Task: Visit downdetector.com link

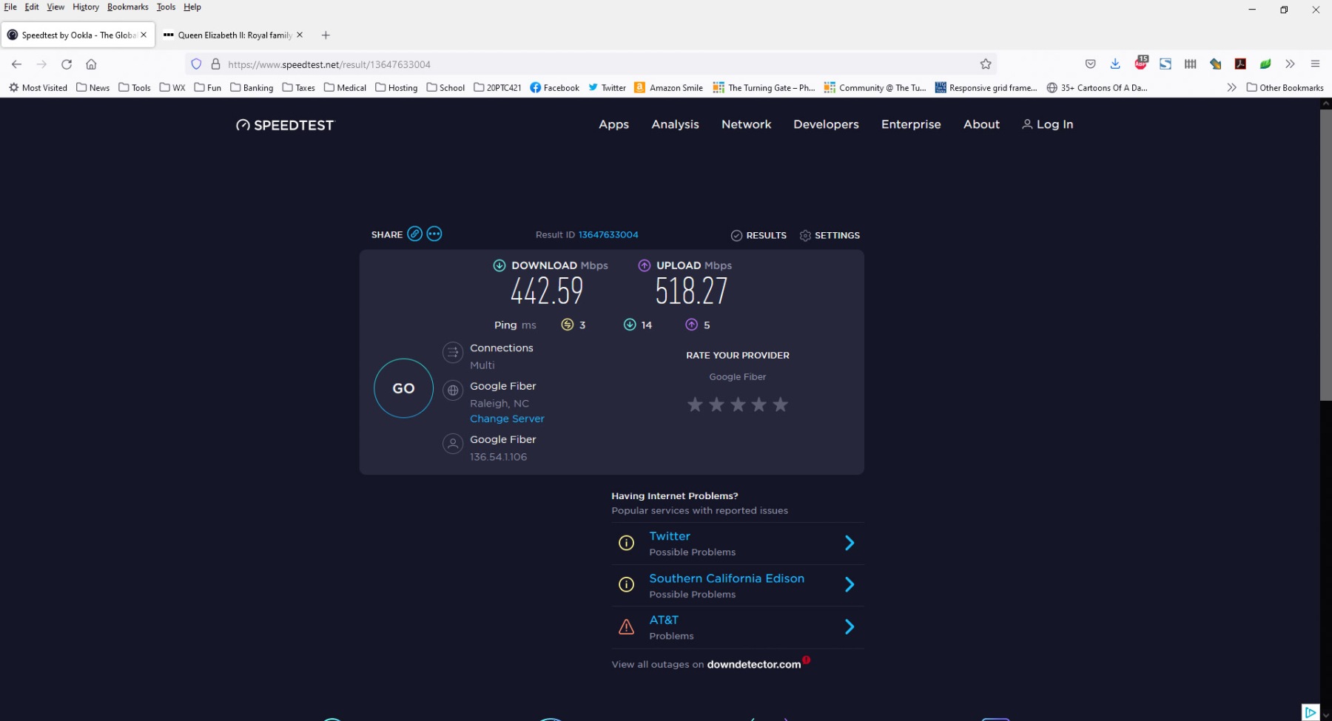Action: tap(754, 664)
